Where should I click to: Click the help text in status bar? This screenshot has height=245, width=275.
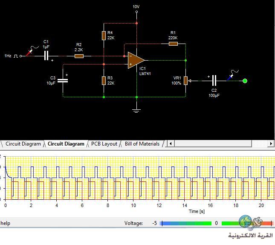click(5, 223)
